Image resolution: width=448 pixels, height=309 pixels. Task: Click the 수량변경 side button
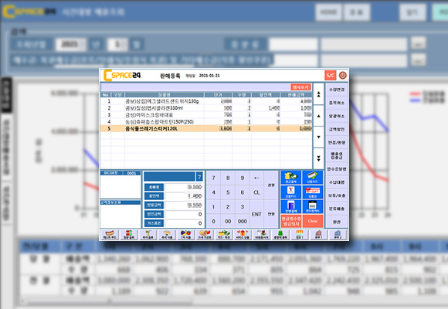[x=337, y=90]
